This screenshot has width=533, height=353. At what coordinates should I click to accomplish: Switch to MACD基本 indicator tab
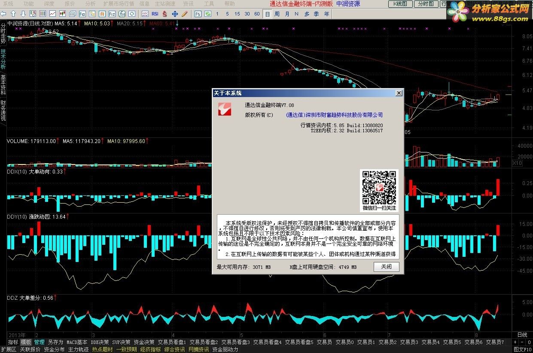pyautogui.click(x=77, y=342)
